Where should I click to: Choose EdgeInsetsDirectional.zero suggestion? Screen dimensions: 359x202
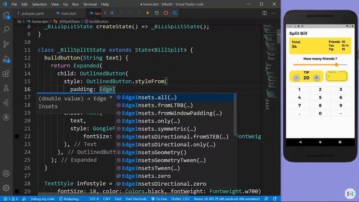click(175, 183)
